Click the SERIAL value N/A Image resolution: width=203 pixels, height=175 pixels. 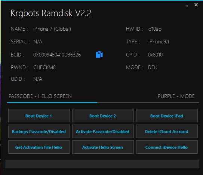tap(38, 42)
